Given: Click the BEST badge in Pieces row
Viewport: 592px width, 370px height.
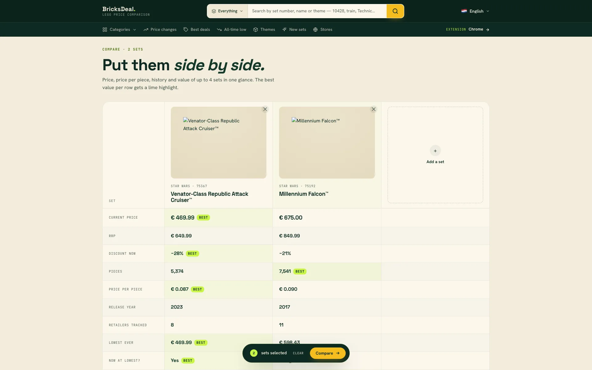Looking at the screenshot, I should (x=300, y=271).
